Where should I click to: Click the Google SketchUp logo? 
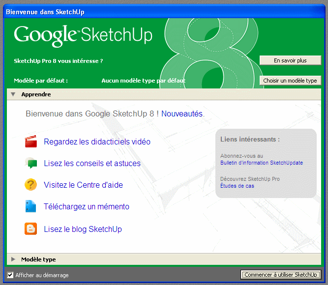[83, 35]
